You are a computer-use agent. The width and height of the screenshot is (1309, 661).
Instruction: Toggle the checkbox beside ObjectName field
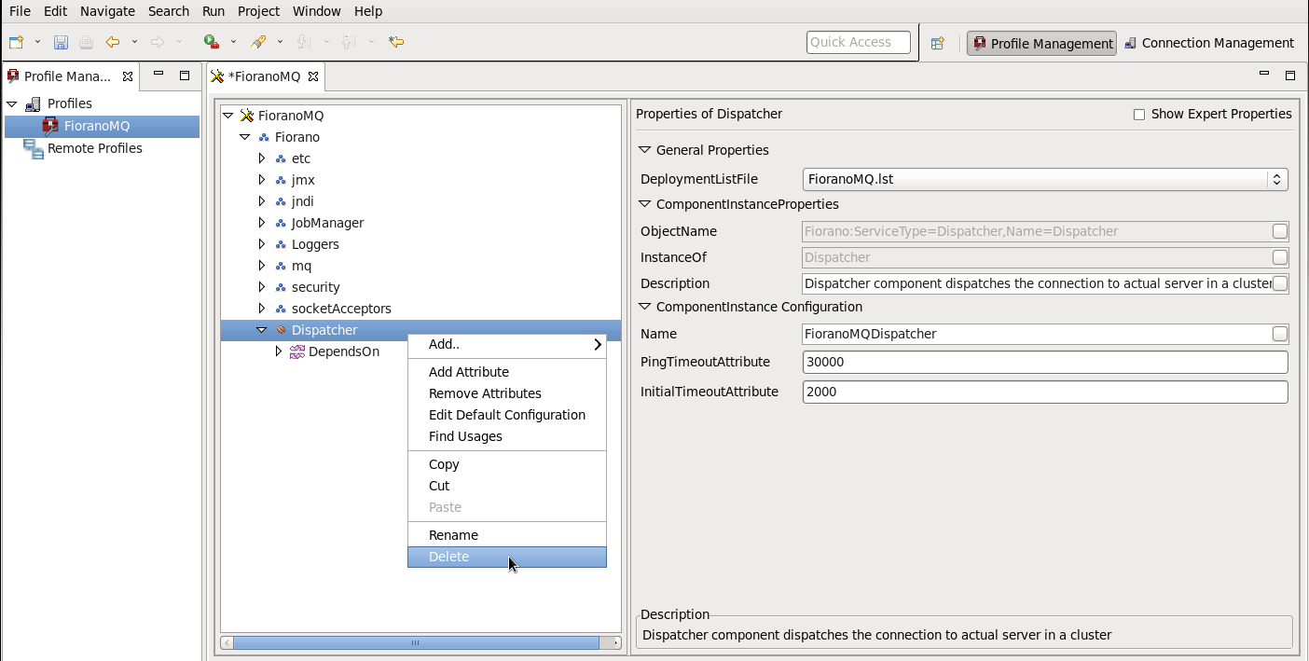point(1280,231)
